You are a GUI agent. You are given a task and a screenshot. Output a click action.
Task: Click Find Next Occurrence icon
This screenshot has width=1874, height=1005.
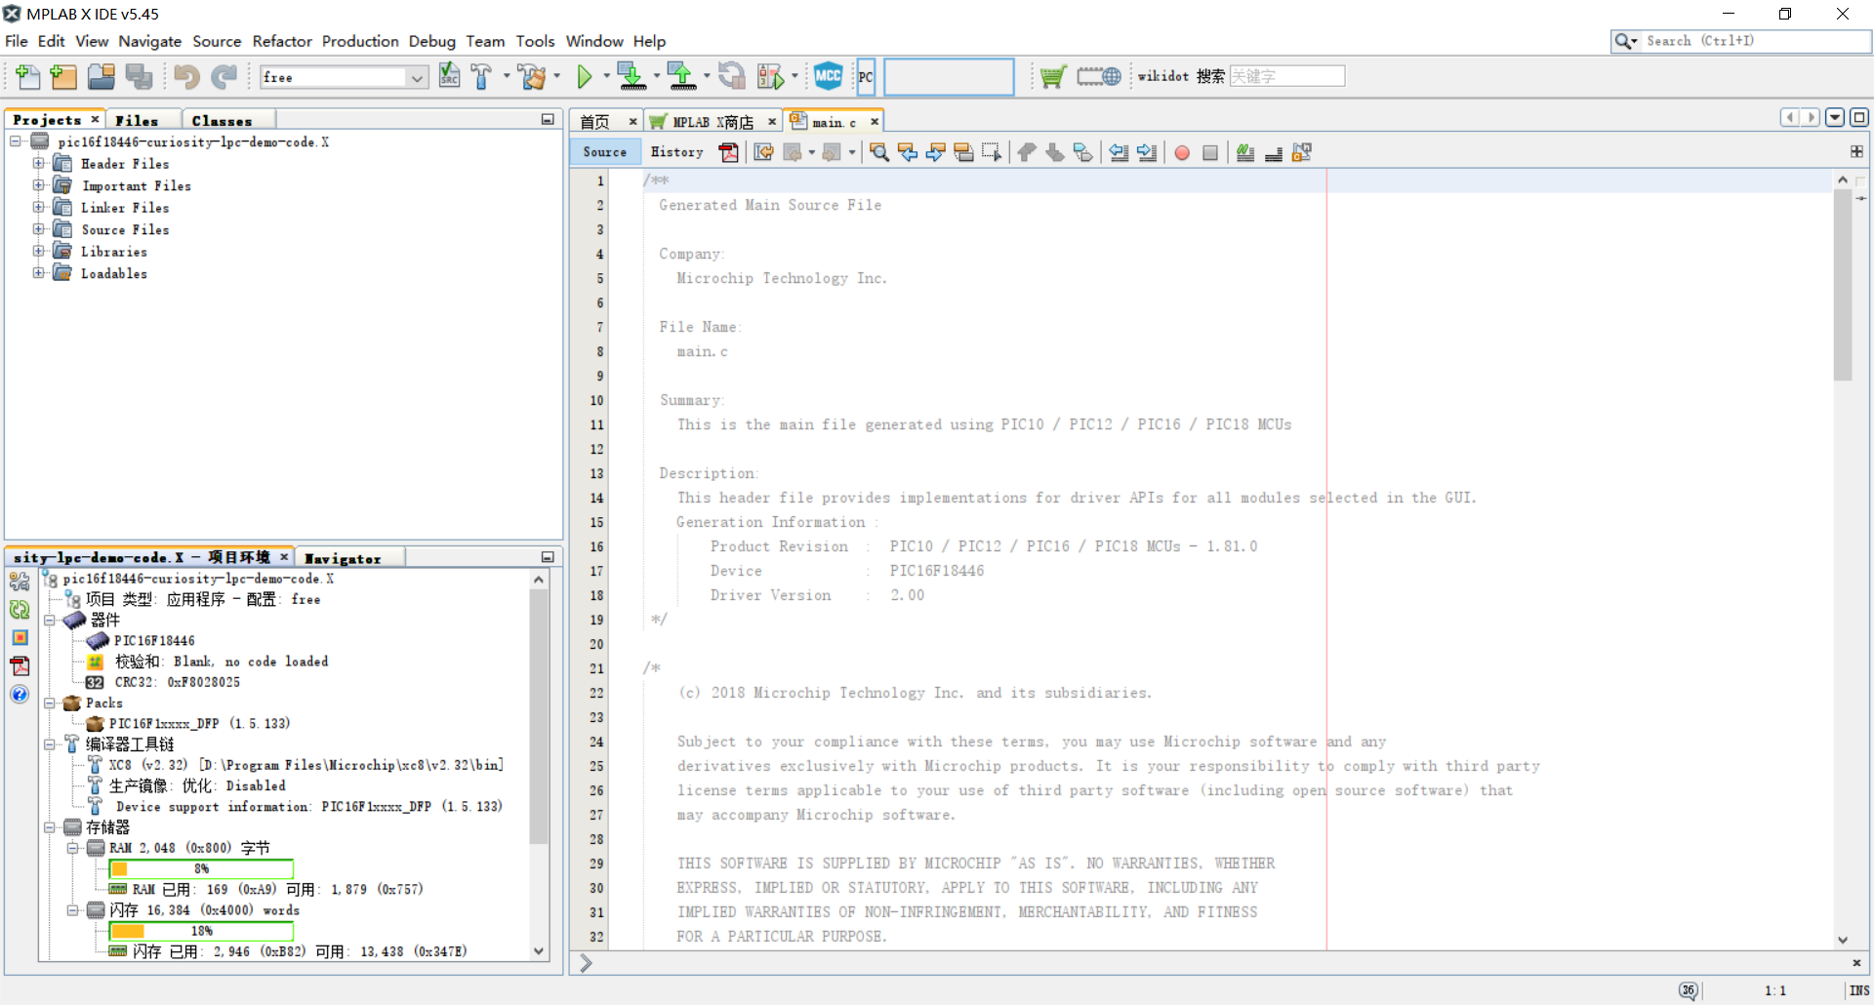(935, 152)
